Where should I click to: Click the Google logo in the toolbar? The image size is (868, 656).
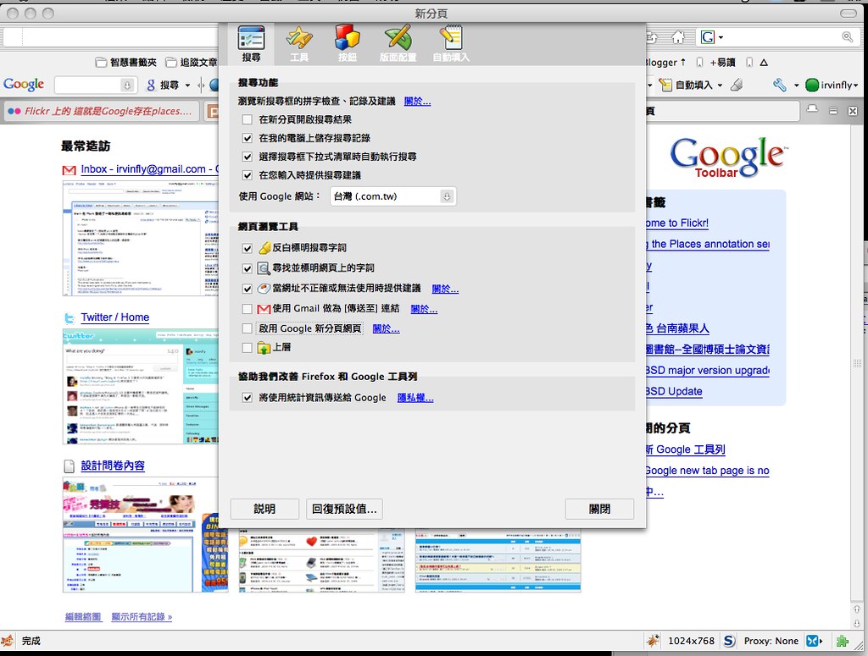[x=23, y=84]
